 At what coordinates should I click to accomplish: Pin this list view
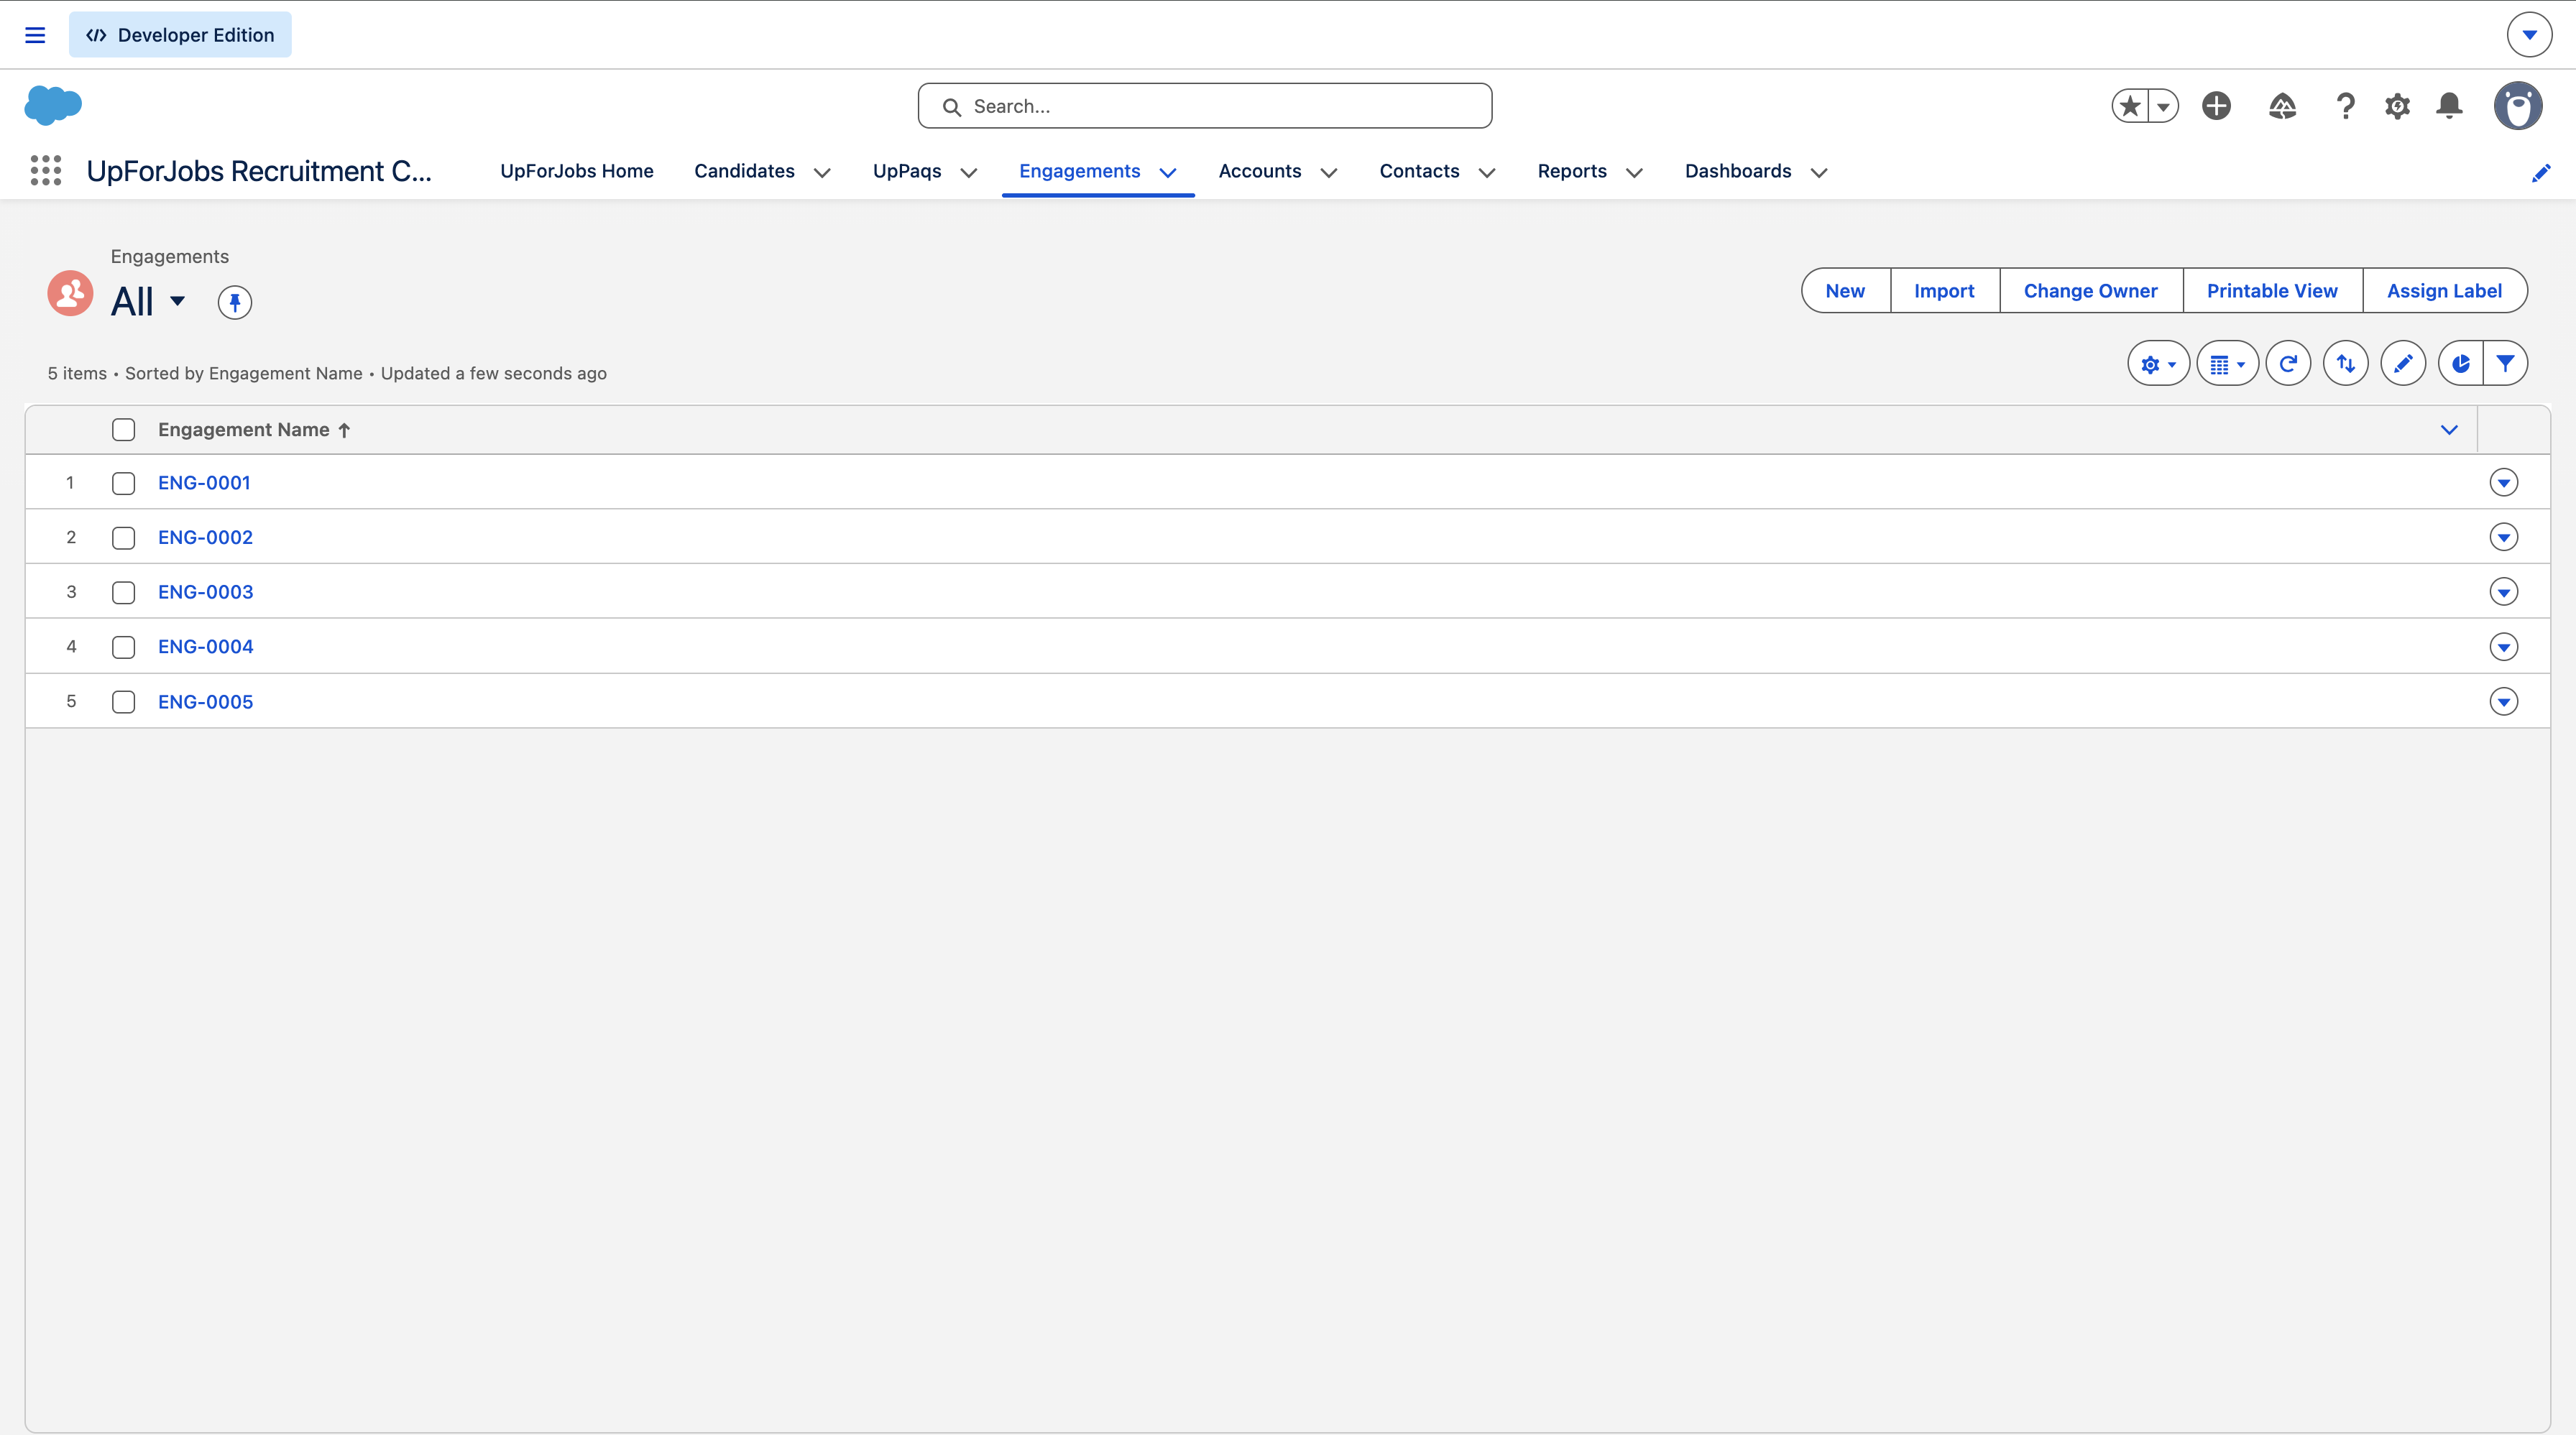click(235, 302)
